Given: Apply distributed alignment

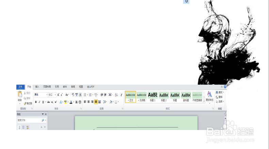Looking at the screenshot, I should coord(99,102).
